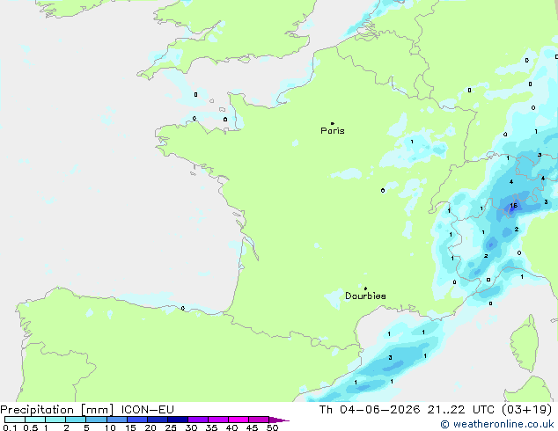Select the 0.5–1 mm legend color swatch
The image size is (558, 431).
[35, 420]
